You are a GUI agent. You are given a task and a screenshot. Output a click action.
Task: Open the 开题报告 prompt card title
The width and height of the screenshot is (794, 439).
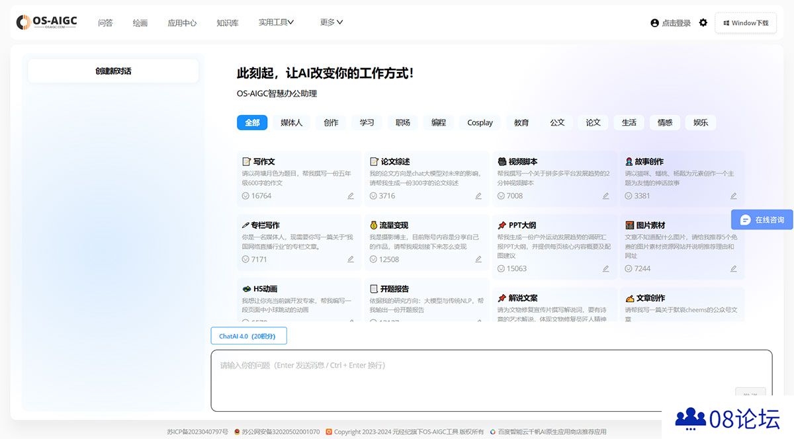(x=394, y=289)
